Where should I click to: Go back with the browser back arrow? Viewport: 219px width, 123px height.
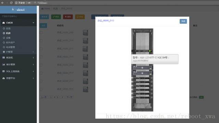tap(2, 3)
